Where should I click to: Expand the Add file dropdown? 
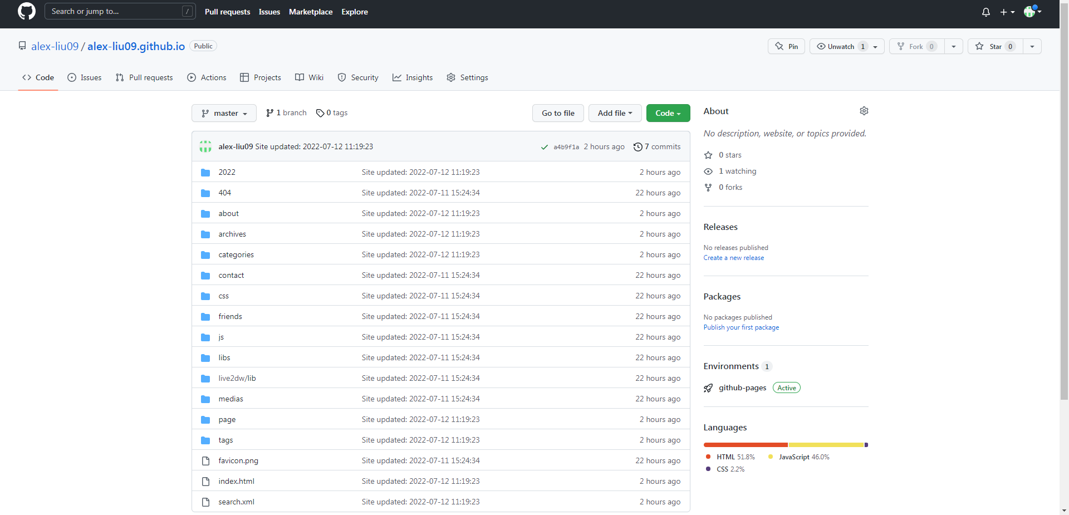[615, 113]
